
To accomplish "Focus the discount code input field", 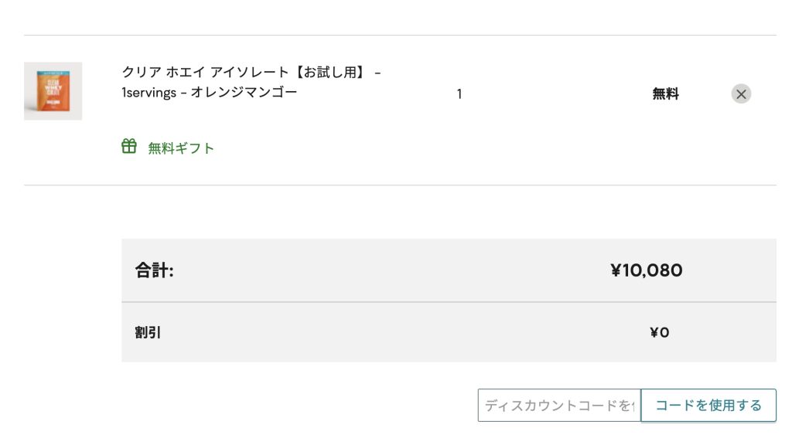I will 558,406.
